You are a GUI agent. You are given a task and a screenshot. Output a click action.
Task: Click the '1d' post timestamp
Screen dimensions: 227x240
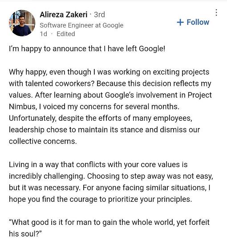(43, 34)
